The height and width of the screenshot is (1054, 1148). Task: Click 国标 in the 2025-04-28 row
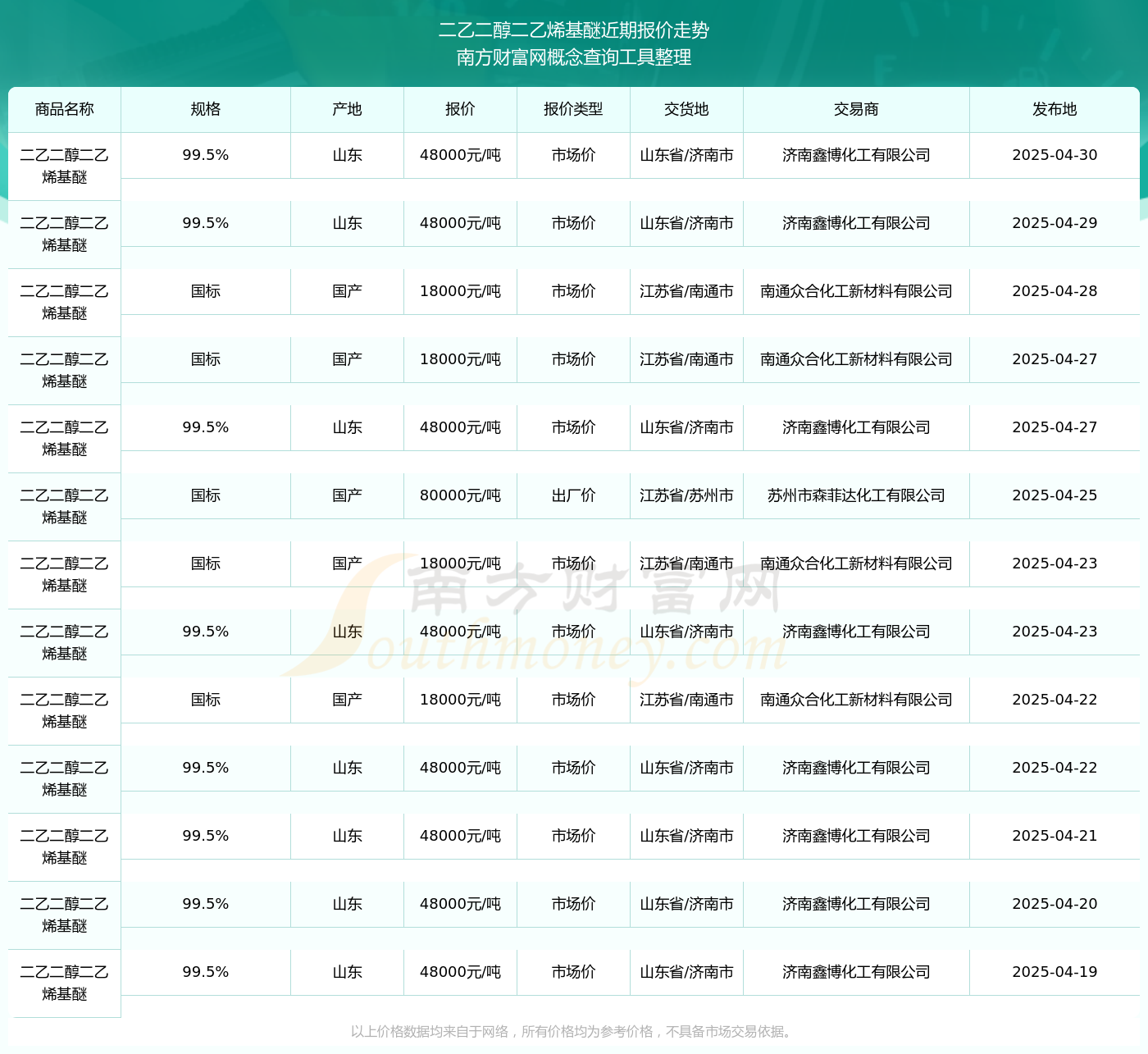pos(206,291)
